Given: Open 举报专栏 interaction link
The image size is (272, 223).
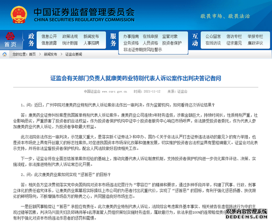Looking at the screenshot, I should coord(255,37).
